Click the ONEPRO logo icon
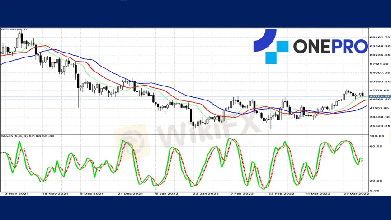391x220 pixels. pyautogui.click(x=270, y=46)
